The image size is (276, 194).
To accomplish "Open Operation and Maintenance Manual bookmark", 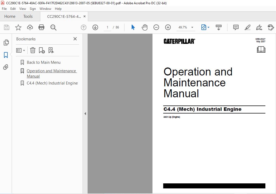I will [52, 73].
